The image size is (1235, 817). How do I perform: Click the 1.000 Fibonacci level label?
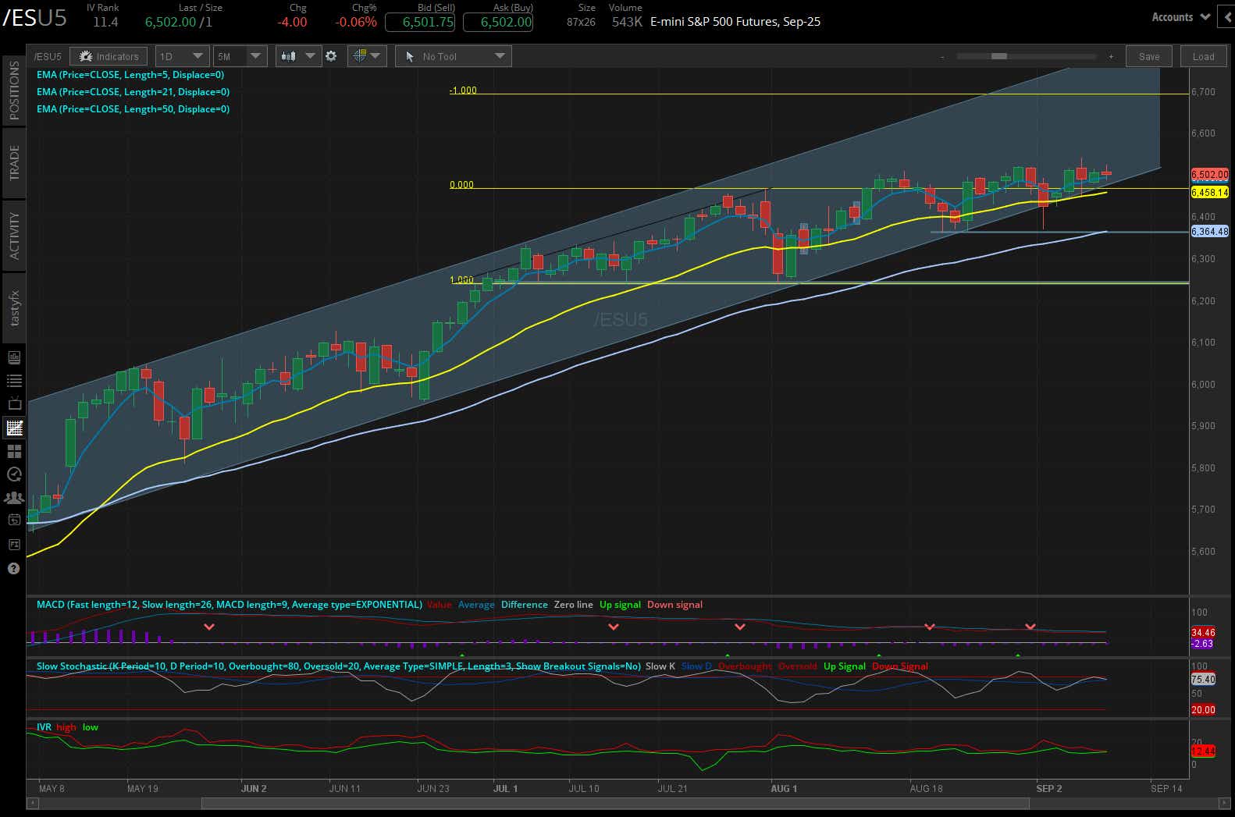tap(461, 280)
